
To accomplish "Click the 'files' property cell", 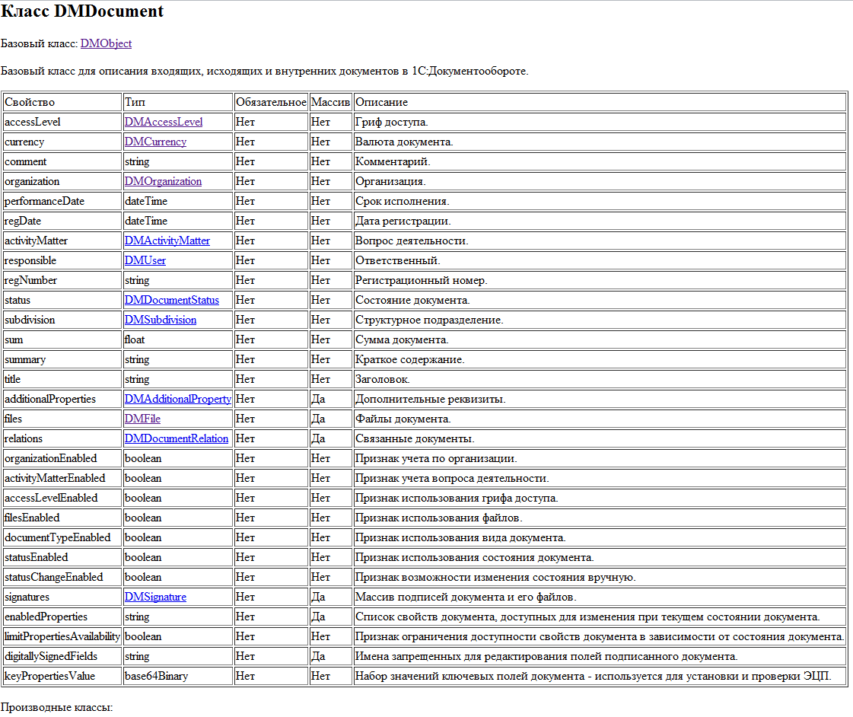I will 62,419.
